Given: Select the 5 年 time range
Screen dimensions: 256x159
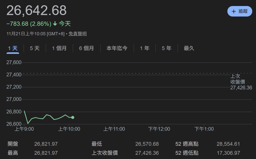Looking at the screenshot, I should point(166,48).
